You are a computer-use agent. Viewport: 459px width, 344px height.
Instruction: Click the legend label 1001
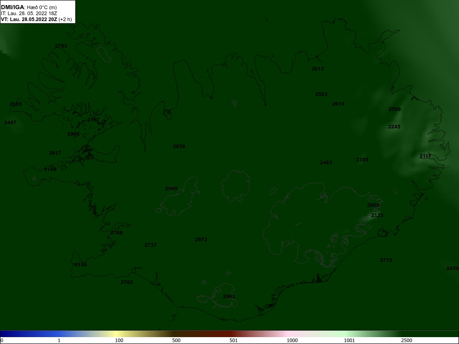(x=350, y=340)
